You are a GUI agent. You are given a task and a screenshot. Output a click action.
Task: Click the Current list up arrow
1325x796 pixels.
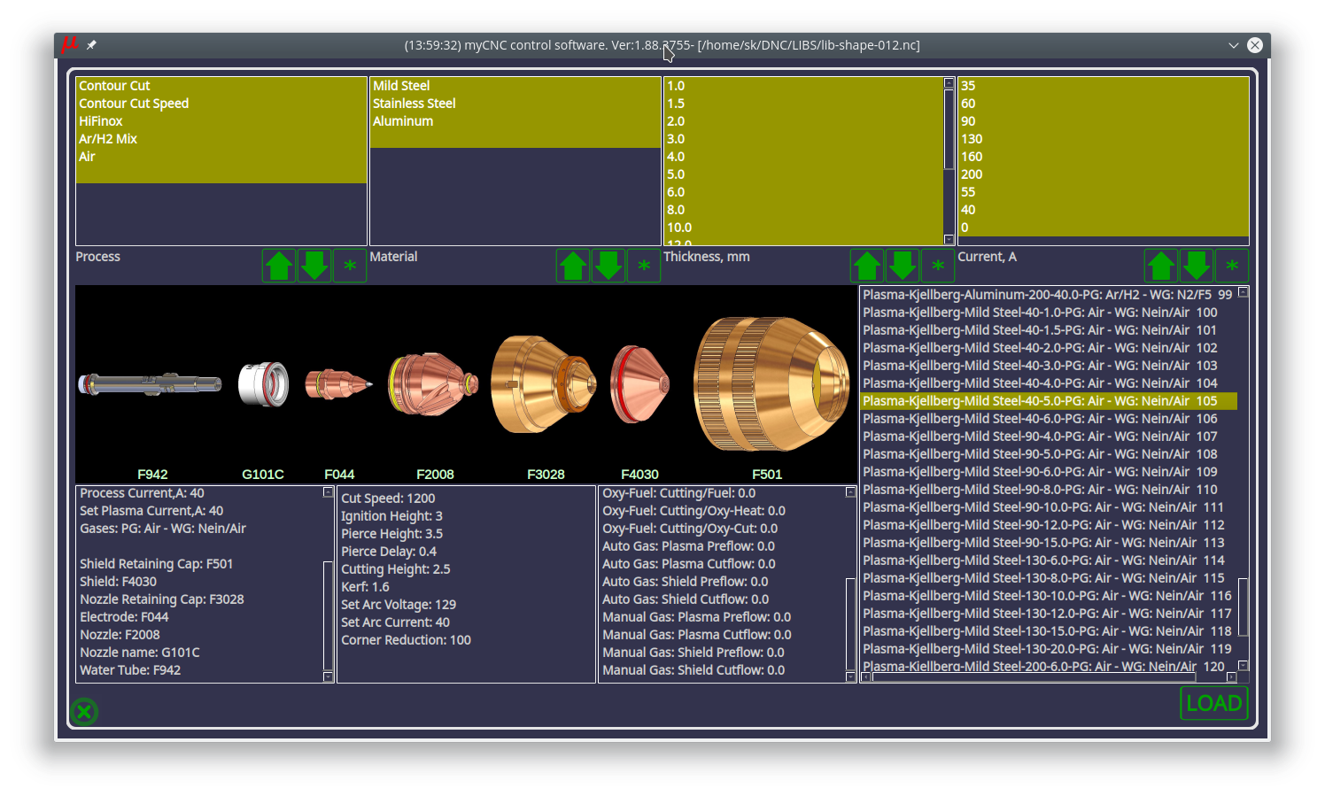click(1161, 266)
